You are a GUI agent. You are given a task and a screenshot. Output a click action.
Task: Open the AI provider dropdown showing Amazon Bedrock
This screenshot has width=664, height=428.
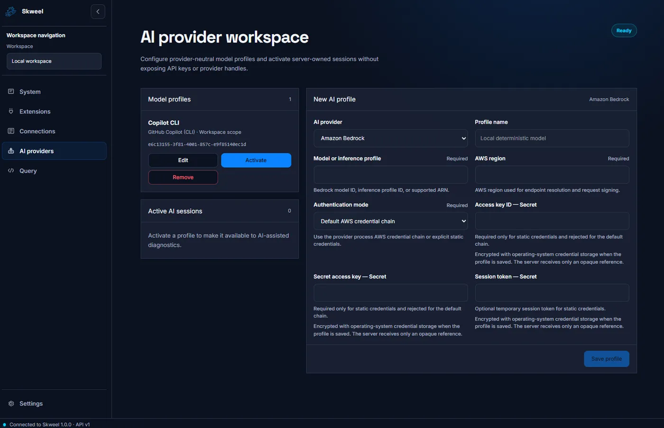[x=391, y=138]
